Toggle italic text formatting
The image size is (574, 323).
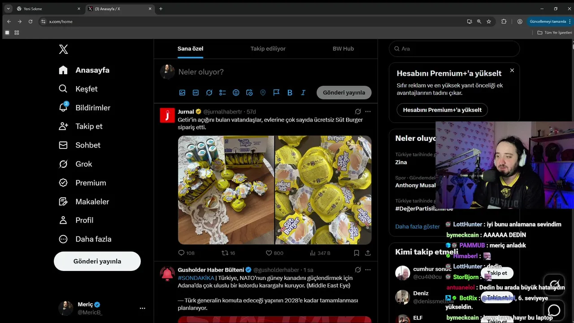coord(303,92)
